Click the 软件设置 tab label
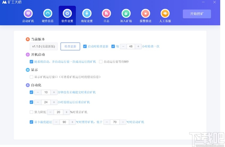The height and width of the screenshot is (147, 225). pyautogui.click(x=67, y=21)
